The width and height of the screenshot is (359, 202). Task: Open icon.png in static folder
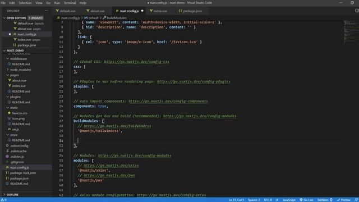19,118
